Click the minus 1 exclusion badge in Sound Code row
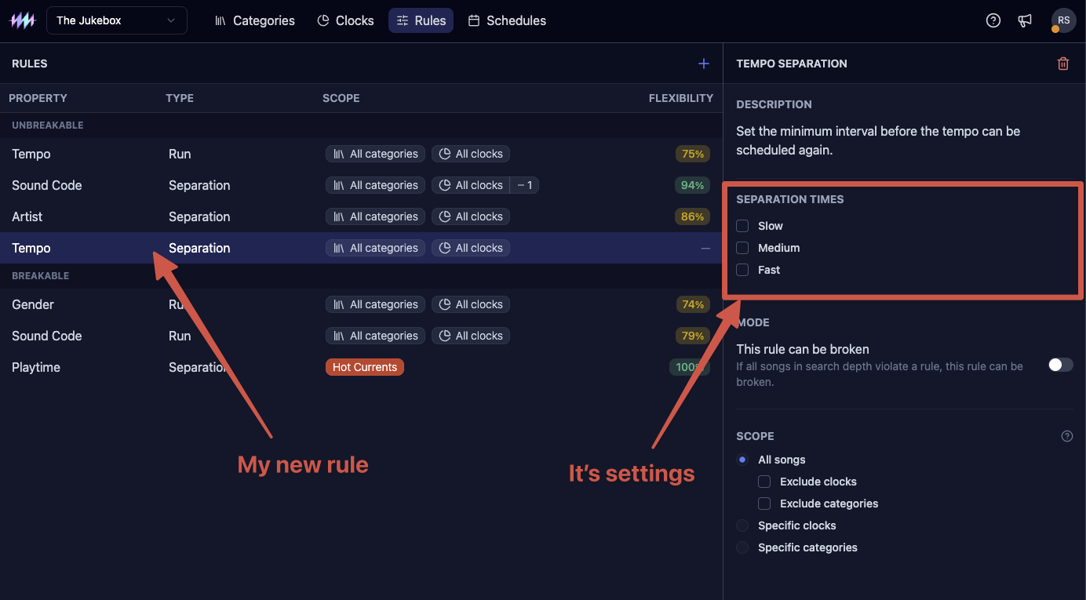The image size is (1086, 600). pos(525,185)
